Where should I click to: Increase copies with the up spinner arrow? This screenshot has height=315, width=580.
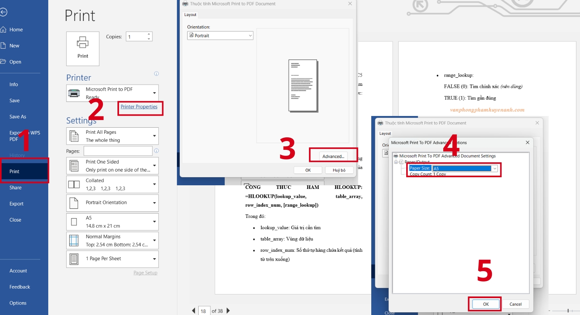pyautogui.click(x=149, y=34)
